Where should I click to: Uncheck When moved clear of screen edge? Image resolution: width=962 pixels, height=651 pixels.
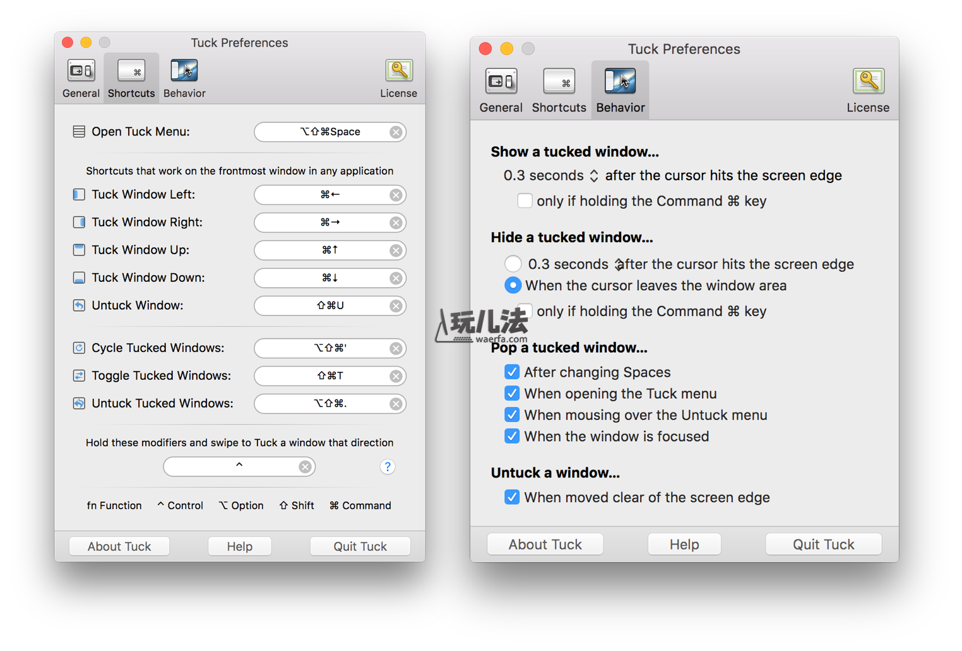[512, 497]
